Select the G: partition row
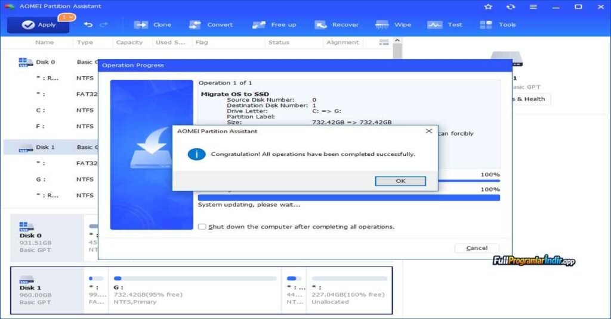Viewport: 611px width, 319px height. pyautogui.click(x=51, y=180)
